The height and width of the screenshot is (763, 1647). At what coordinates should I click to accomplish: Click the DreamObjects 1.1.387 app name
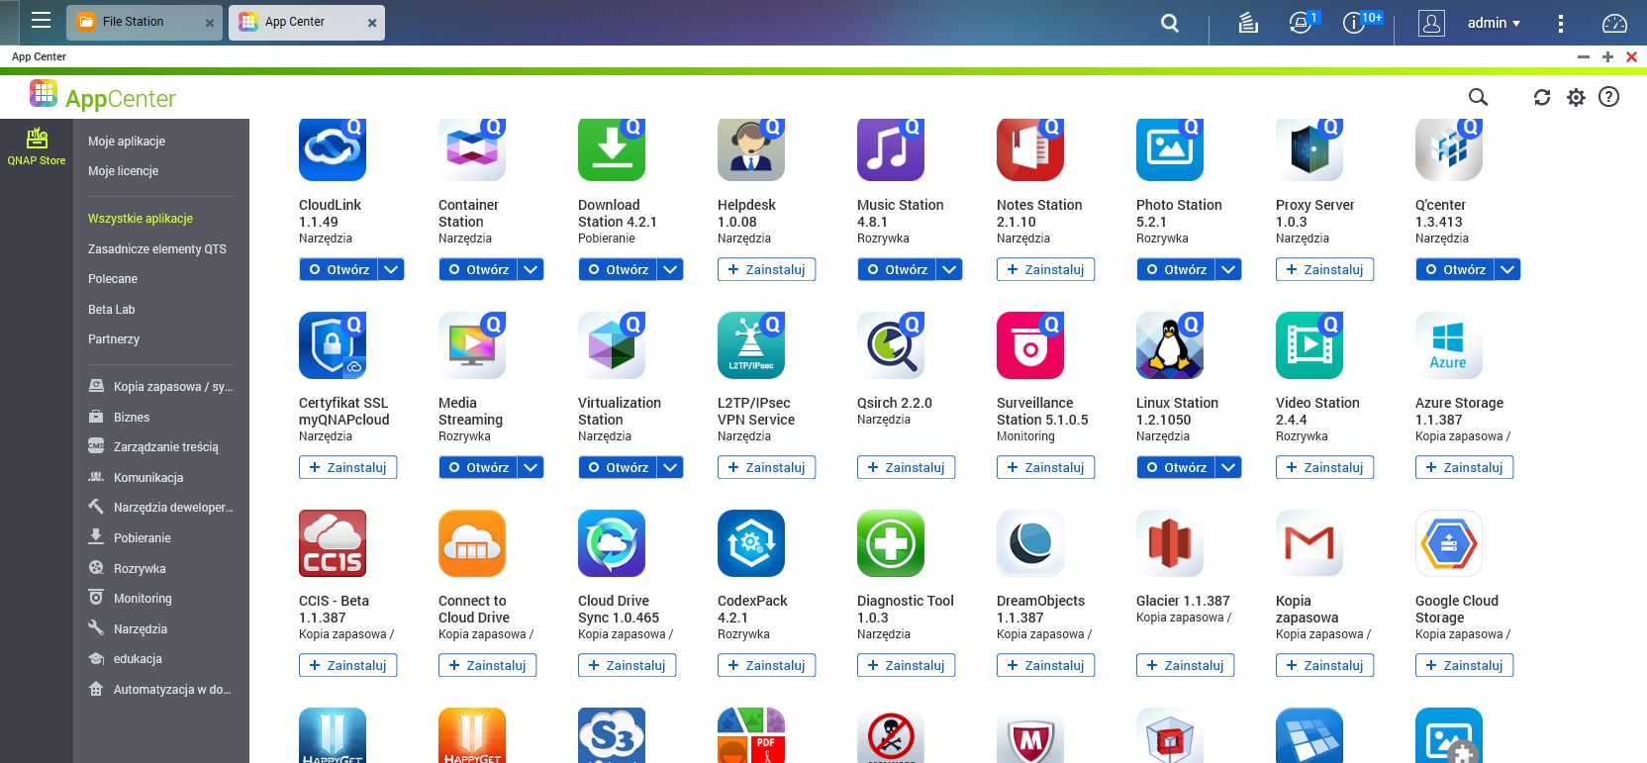click(1040, 609)
